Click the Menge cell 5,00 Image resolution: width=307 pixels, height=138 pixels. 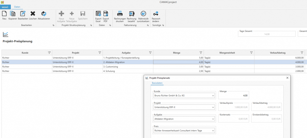178,58
